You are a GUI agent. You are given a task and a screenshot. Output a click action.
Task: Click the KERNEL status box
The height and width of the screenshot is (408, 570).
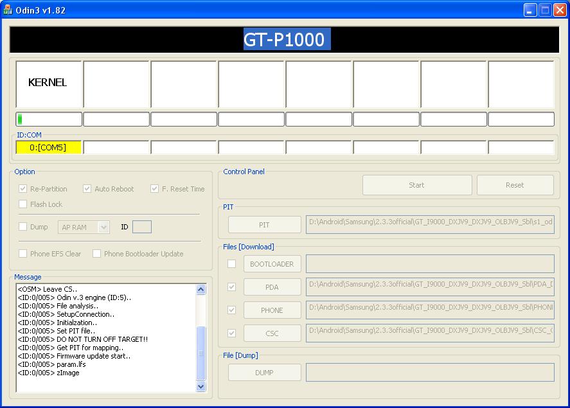coord(49,84)
